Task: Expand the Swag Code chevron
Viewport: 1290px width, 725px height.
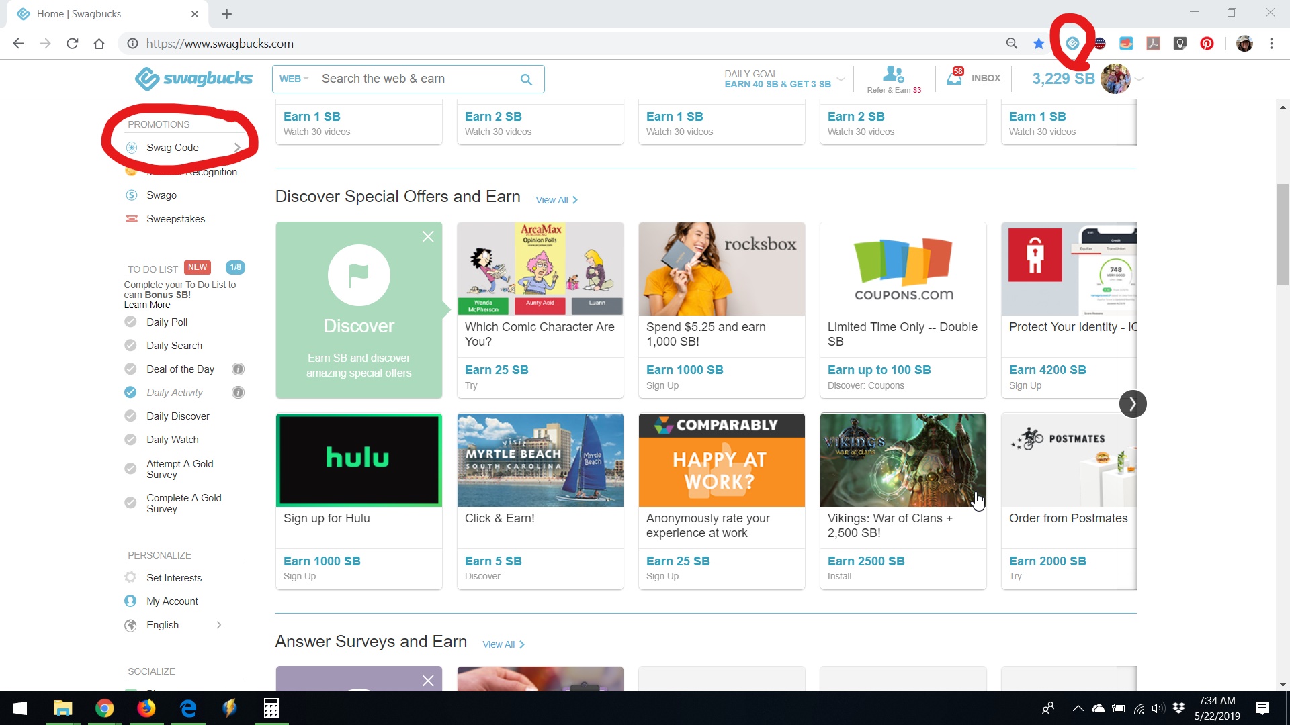Action: coord(236,148)
